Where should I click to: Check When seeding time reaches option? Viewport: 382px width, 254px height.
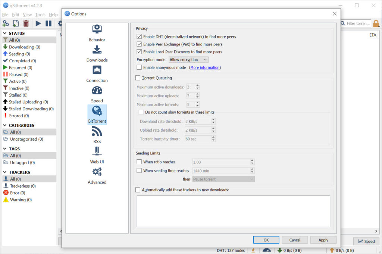(139, 170)
